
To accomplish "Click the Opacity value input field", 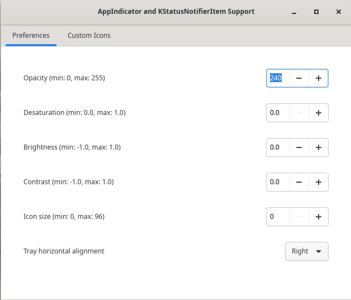I will [278, 78].
